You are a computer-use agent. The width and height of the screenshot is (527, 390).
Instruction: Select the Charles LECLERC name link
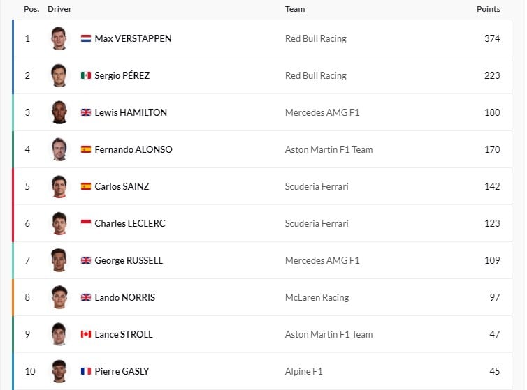click(x=130, y=223)
